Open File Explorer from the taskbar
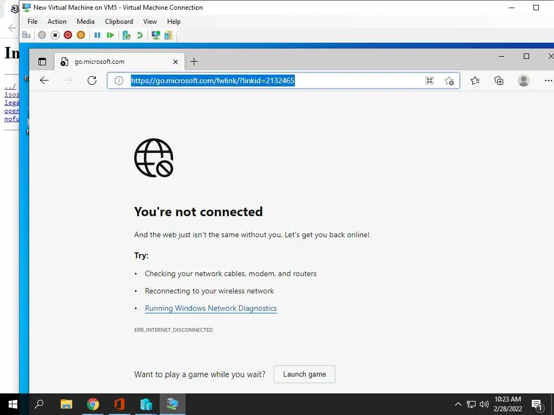 (x=66, y=404)
